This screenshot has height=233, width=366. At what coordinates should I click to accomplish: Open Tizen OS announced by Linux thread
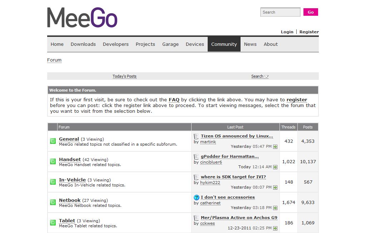click(x=237, y=136)
